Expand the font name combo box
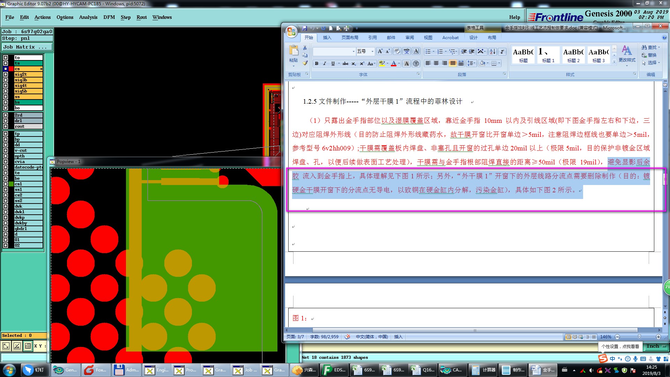670x377 pixels. click(x=353, y=52)
